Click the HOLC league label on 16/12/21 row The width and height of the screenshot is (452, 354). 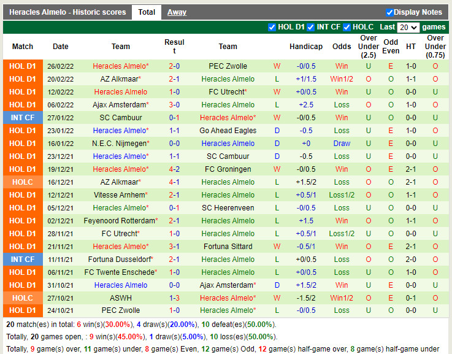(x=23, y=182)
